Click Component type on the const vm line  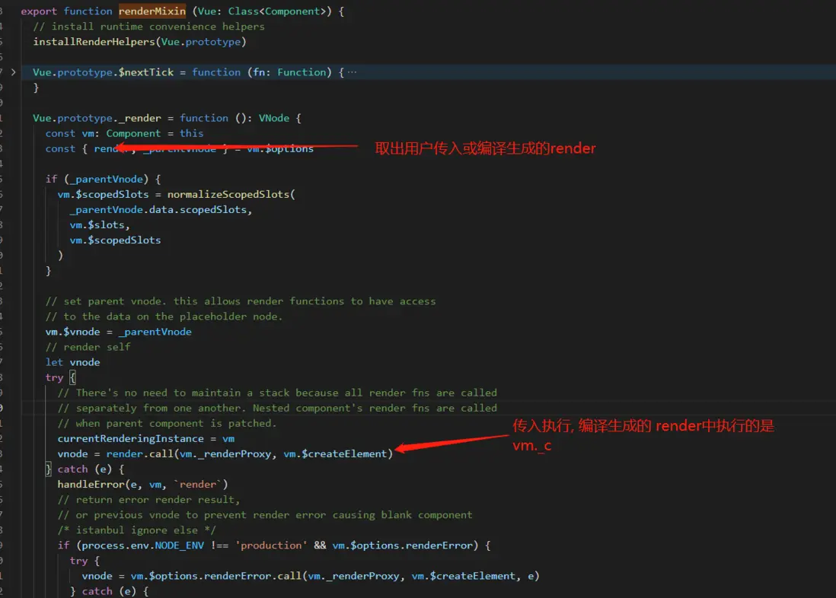click(x=133, y=133)
